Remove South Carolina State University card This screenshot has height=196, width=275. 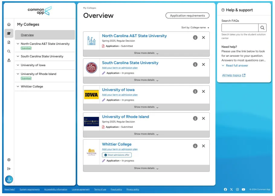point(203,65)
